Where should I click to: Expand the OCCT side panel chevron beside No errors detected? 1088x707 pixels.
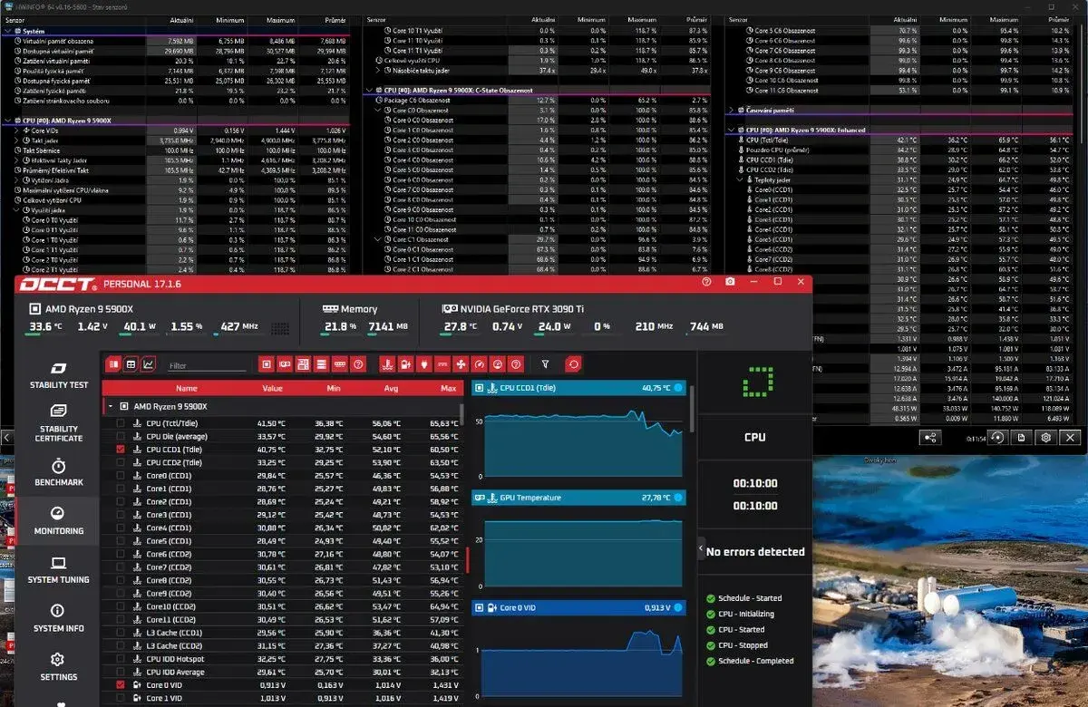[700, 549]
